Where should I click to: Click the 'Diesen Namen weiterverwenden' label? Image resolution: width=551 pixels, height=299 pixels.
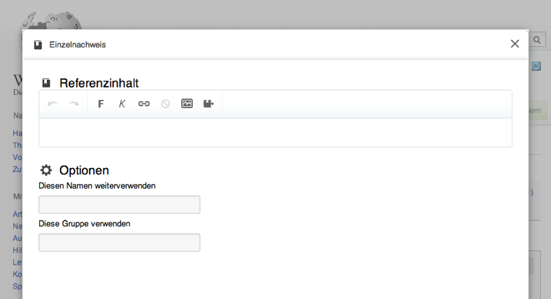click(97, 186)
